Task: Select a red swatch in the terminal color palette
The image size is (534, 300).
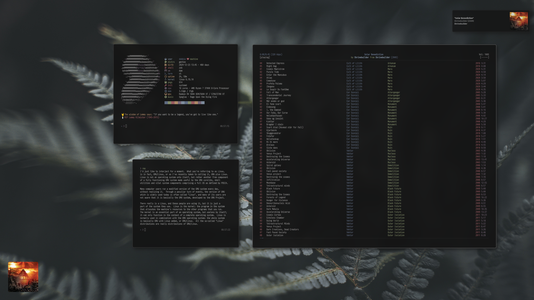Action: (172, 102)
